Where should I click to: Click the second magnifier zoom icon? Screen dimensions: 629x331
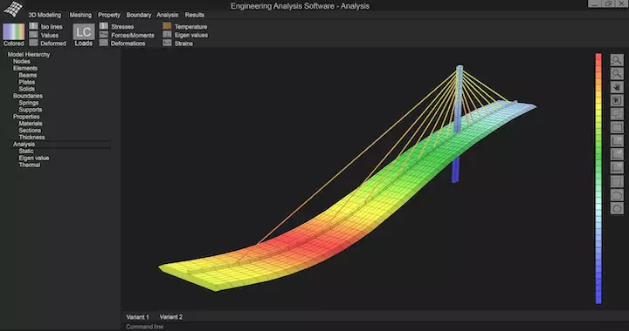click(617, 74)
